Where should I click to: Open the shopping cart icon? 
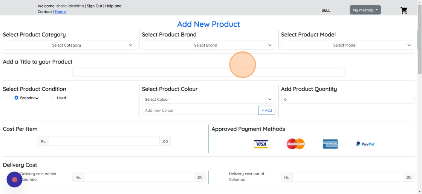pos(404,10)
